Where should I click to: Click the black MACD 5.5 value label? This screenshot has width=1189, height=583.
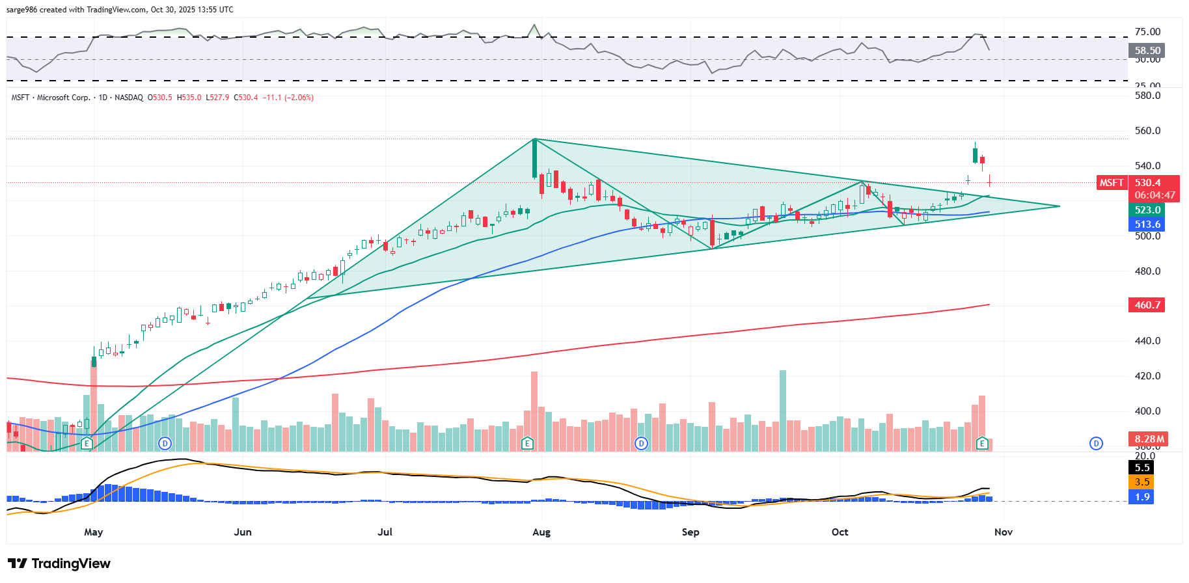coord(1142,468)
